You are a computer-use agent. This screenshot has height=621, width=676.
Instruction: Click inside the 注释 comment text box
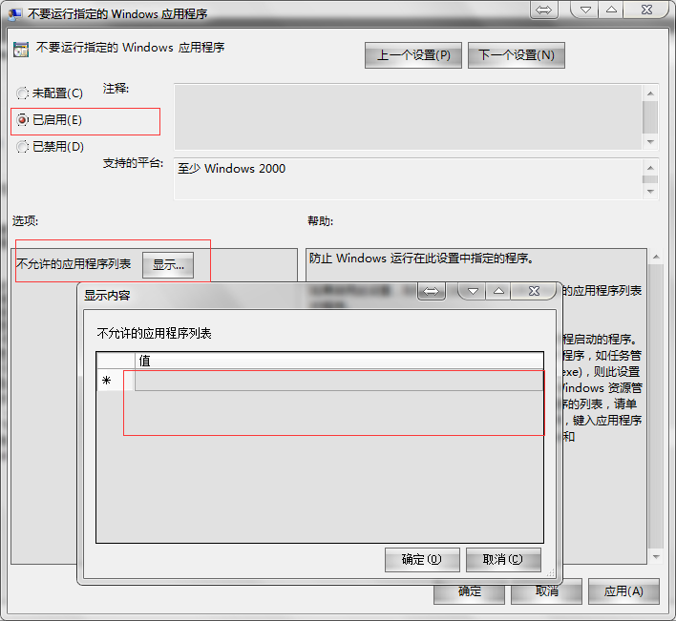pos(408,116)
